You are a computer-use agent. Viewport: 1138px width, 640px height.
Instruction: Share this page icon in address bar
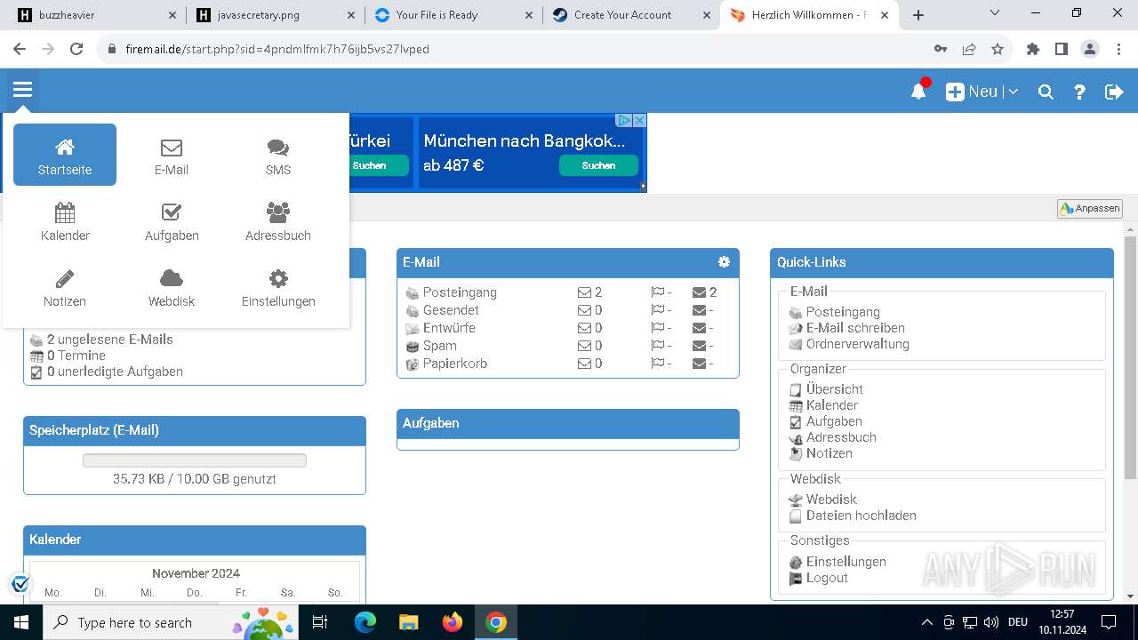click(x=969, y=49)
